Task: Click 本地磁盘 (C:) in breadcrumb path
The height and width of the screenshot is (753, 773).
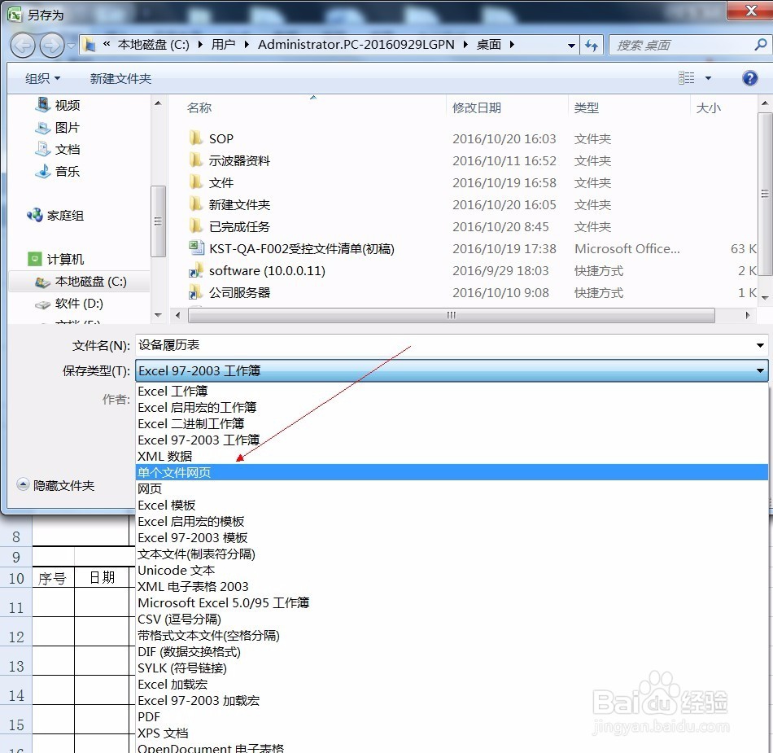Action: click(x=153, y=45)
